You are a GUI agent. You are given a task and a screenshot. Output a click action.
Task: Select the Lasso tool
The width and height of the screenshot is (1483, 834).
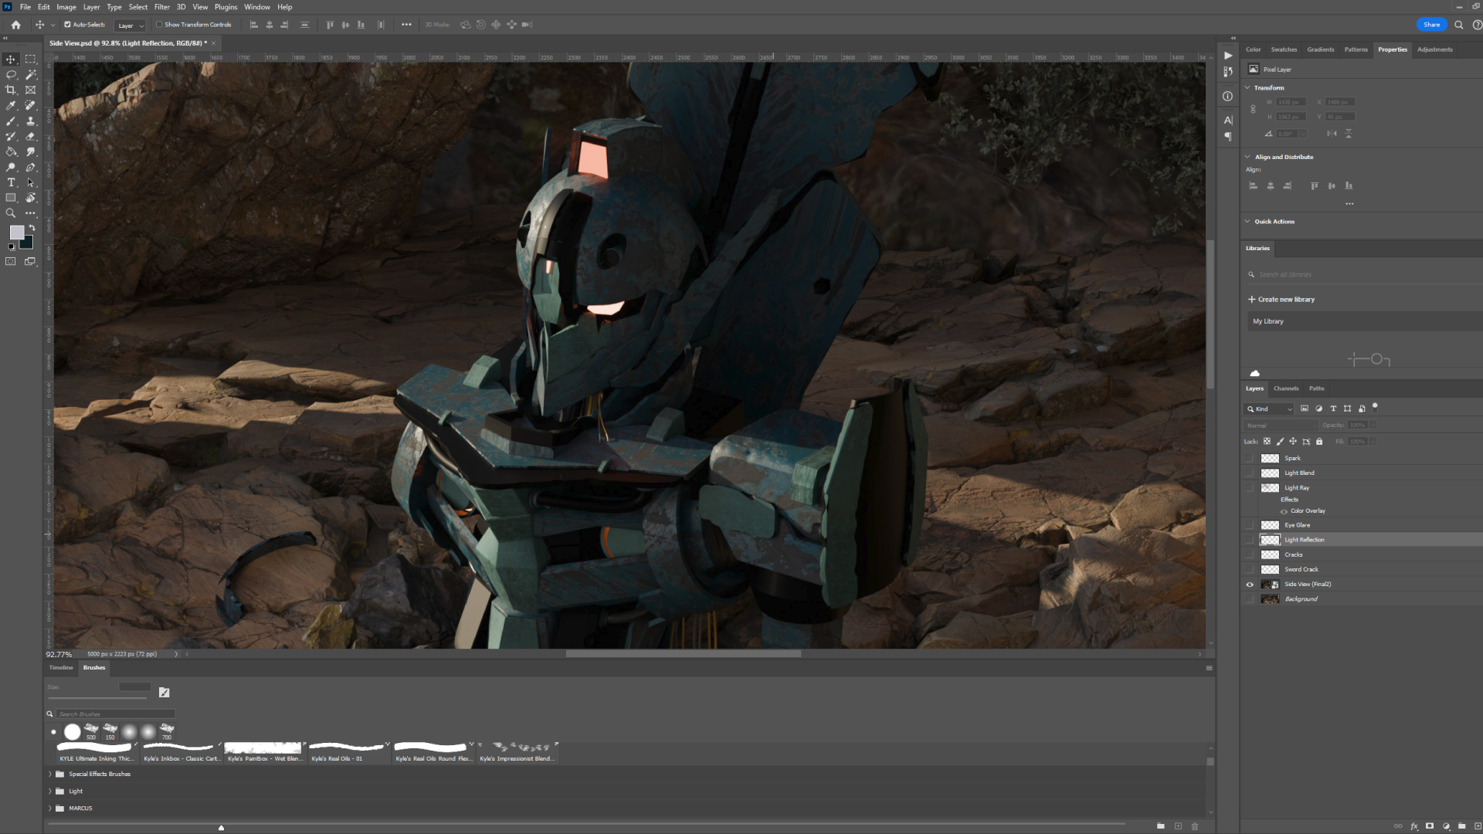point(11,75)
